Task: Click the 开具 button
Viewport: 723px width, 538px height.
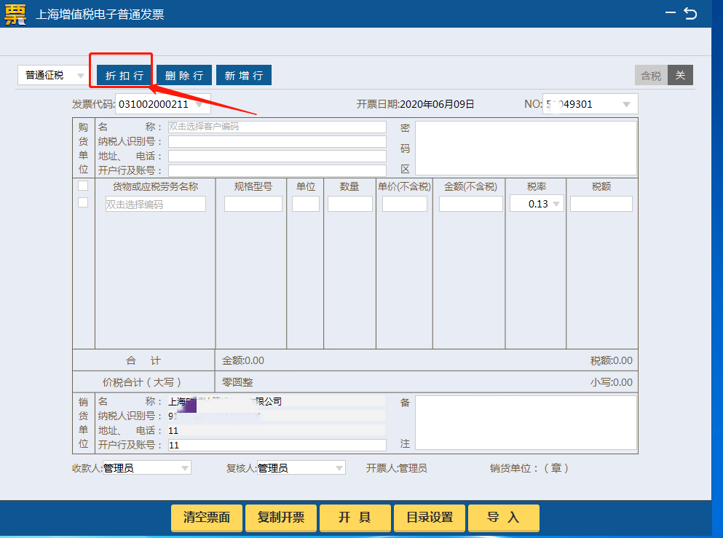Action: pyautogui.click(x=355, y=518)
